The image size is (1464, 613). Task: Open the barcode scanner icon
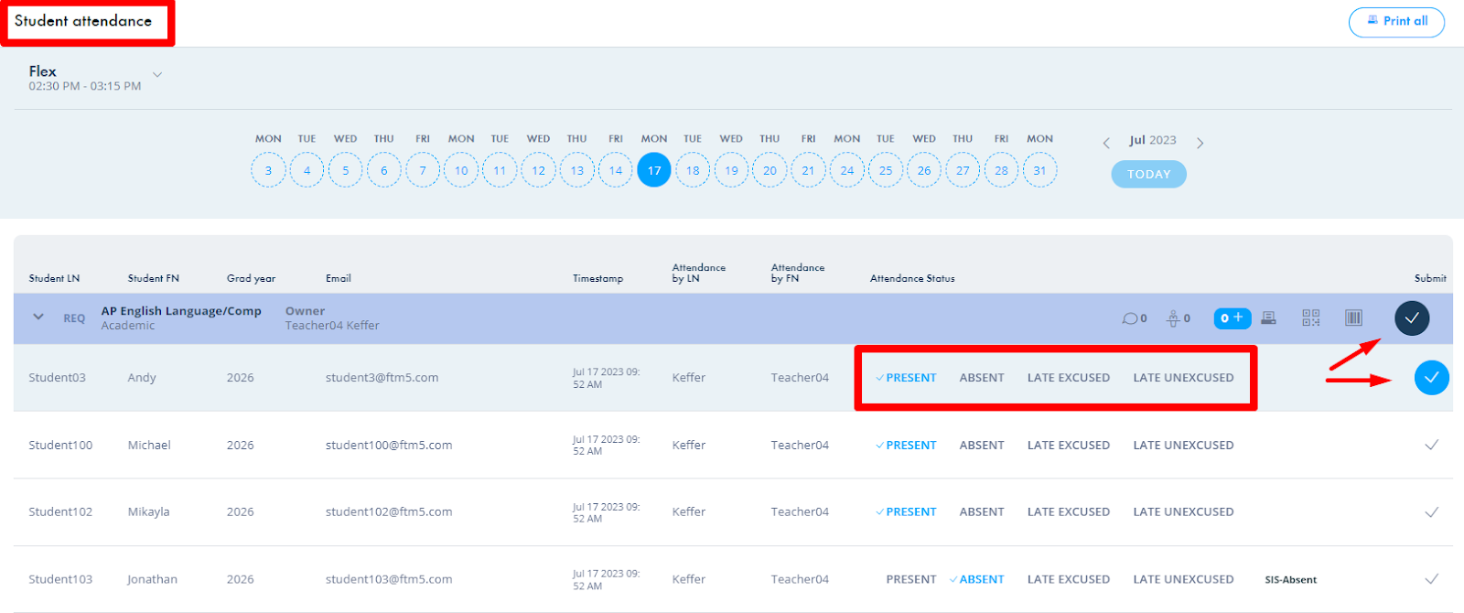(1353, 317)
